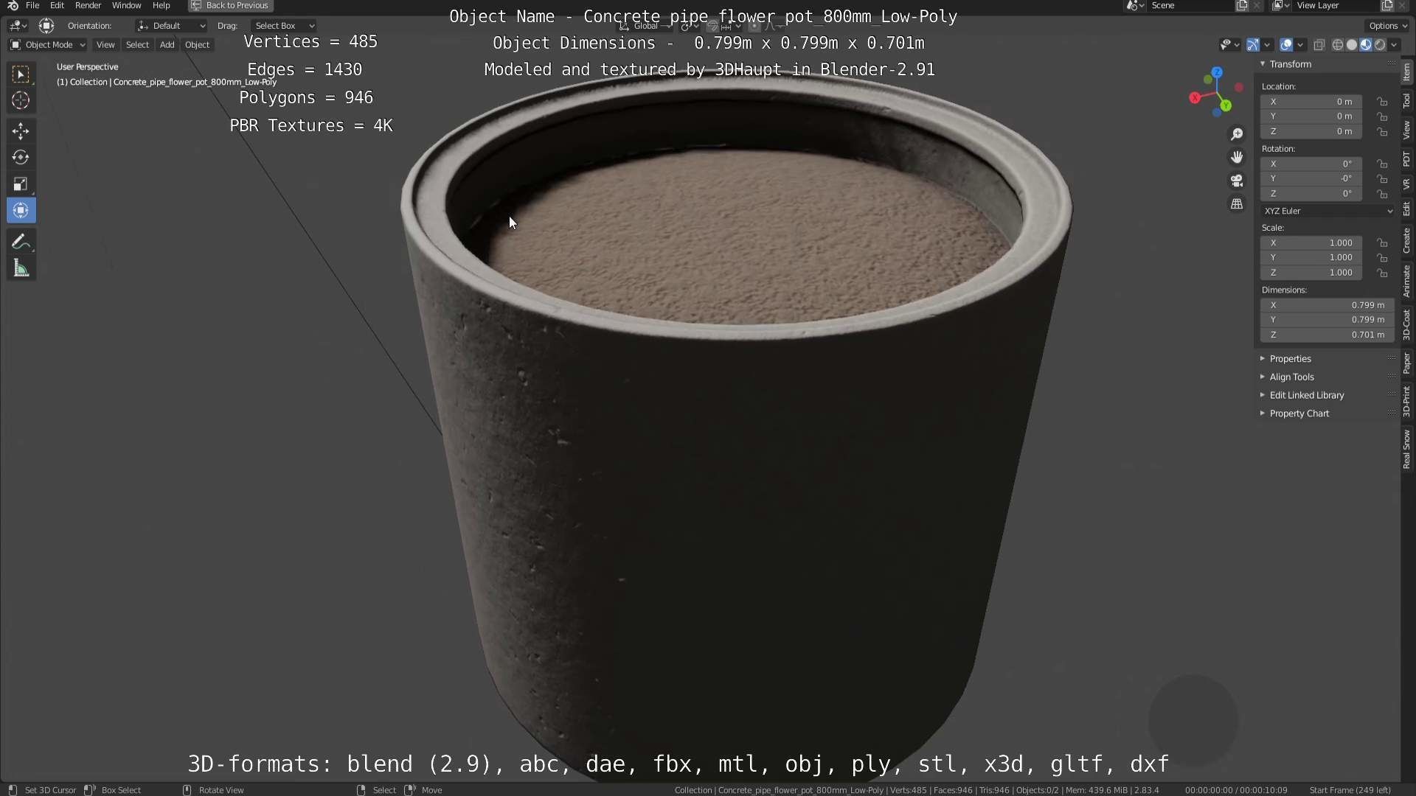Screen dimensions: 1416x796
Task: Open the Help menu
Action: pos(161,5)
